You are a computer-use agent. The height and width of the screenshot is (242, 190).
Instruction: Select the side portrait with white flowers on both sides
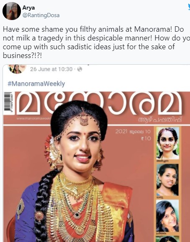(167, 143)
